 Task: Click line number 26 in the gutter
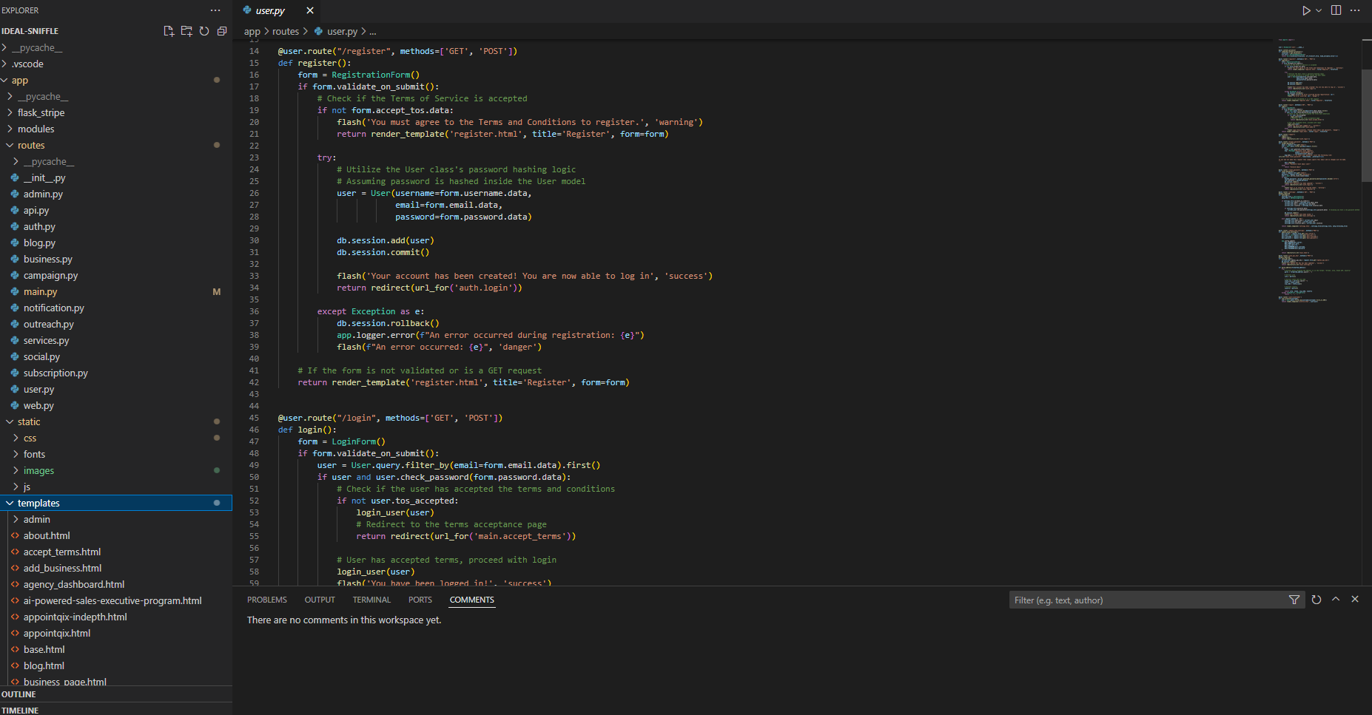[254, 193]
